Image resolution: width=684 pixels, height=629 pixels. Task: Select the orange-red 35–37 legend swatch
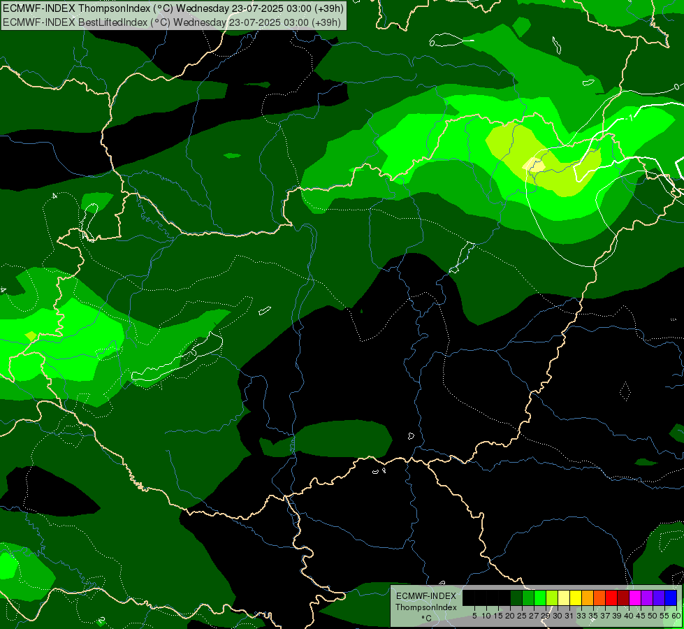599,598
